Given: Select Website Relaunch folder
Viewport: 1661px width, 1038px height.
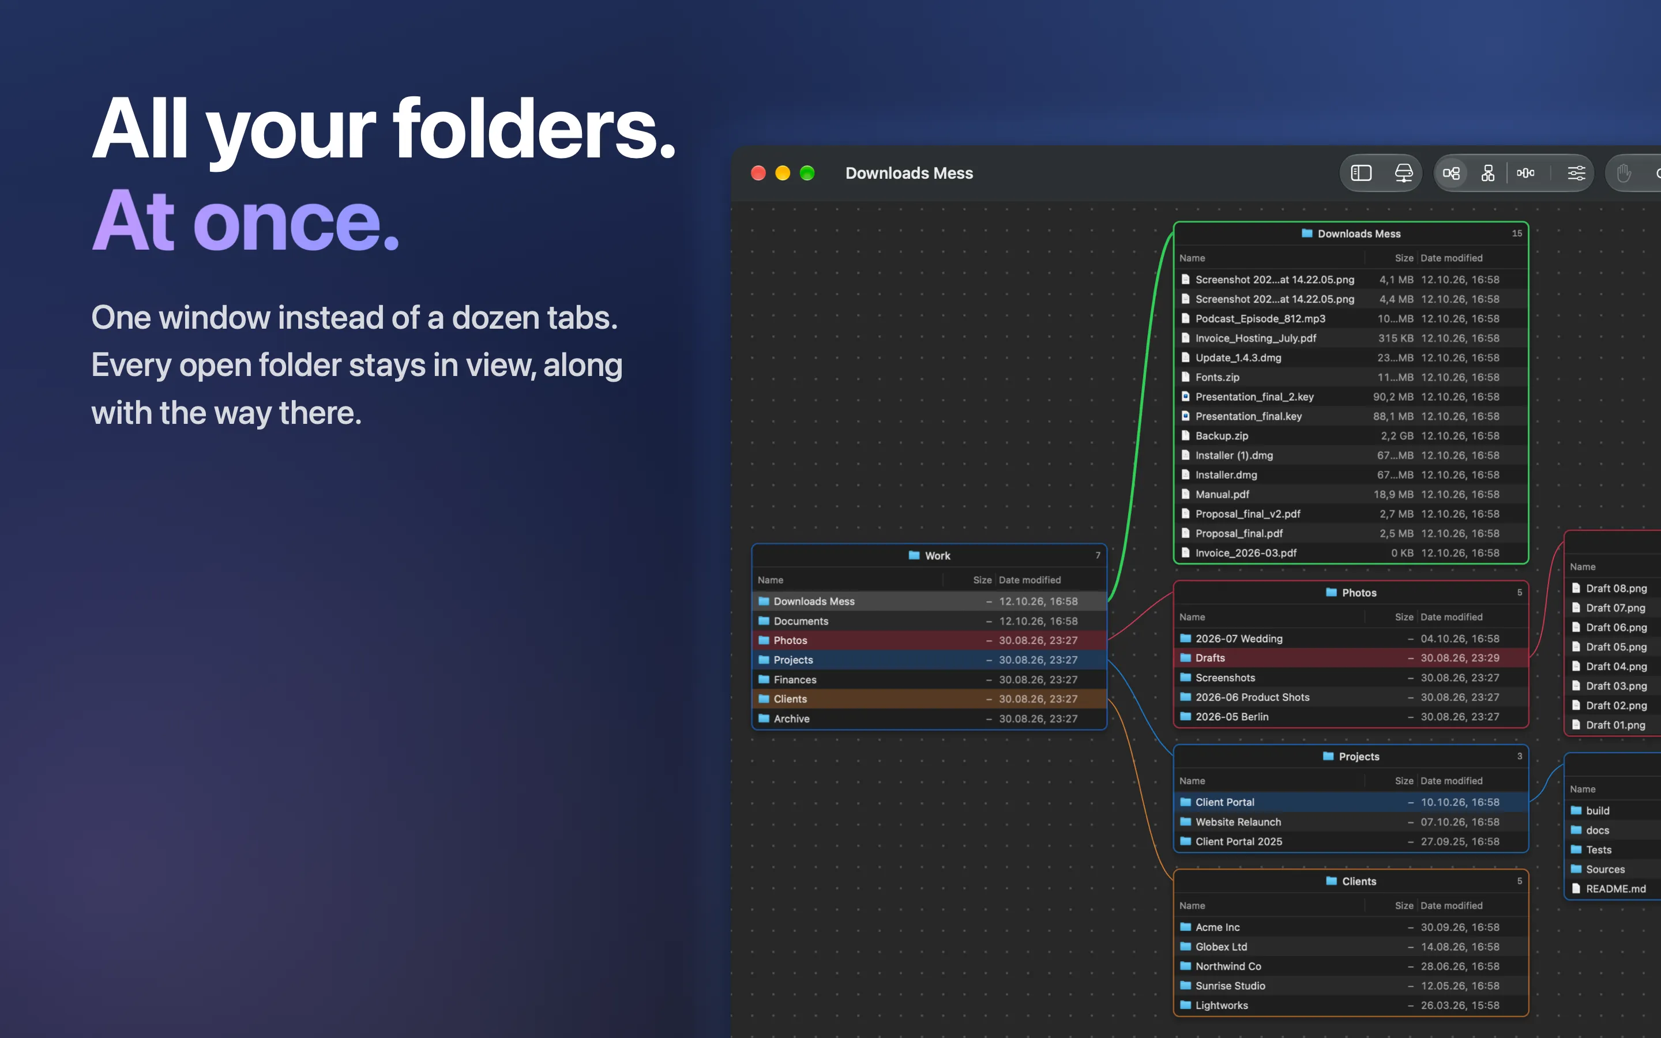Looking at the screenshot, I should pyautogui.click(x=1351, y=822).
